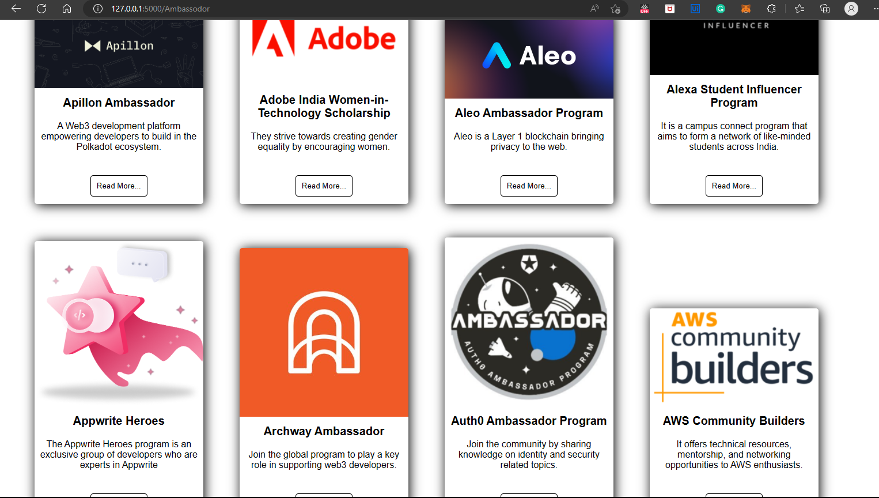This screenshot has height=498, width=879.
Task: View site information icon in address bar
Action: 98,9
